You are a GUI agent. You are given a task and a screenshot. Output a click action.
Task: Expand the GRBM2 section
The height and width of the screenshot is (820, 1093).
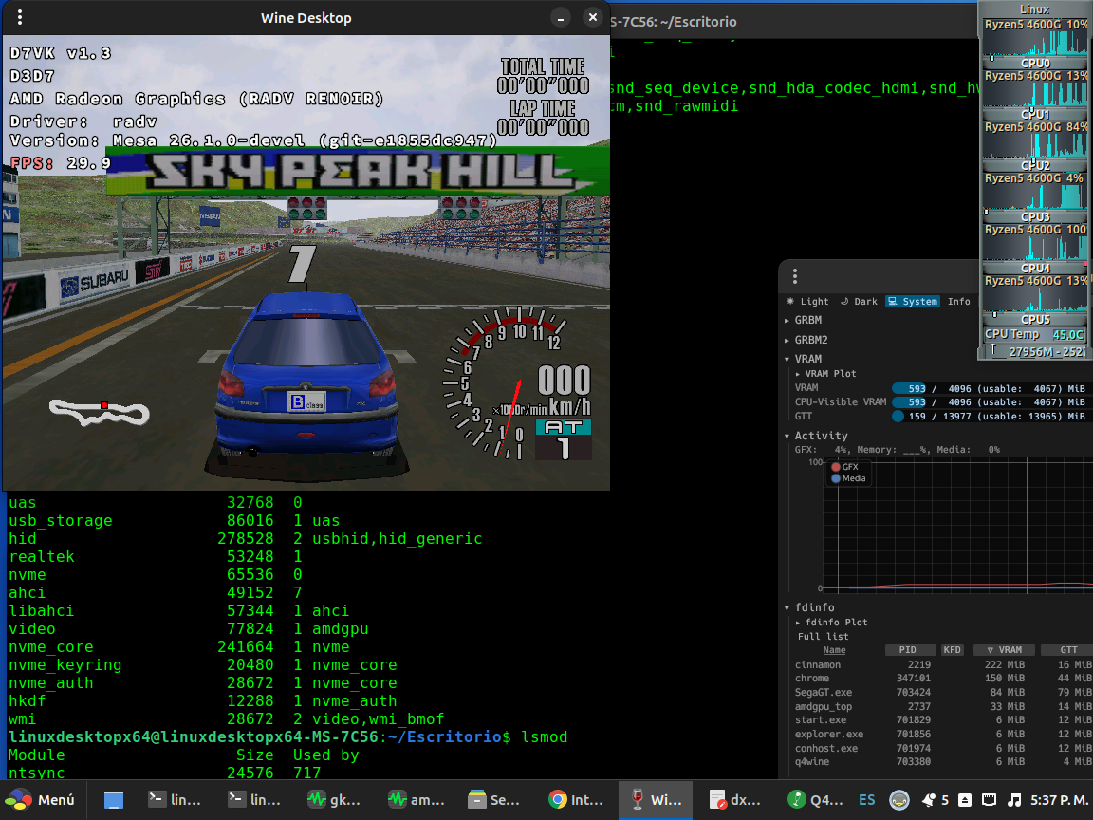pyautogui.click(x=806, y=341)
